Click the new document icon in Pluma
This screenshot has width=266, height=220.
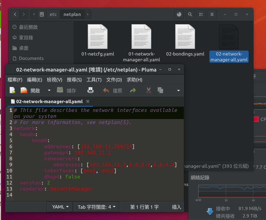coord(12,90)
